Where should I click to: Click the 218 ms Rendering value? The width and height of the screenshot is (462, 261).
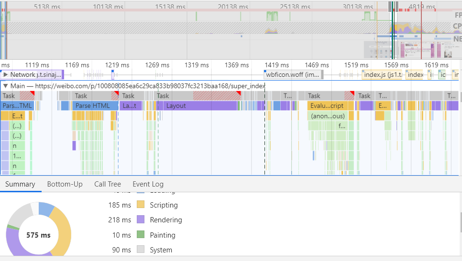click(x=120, y=220)
